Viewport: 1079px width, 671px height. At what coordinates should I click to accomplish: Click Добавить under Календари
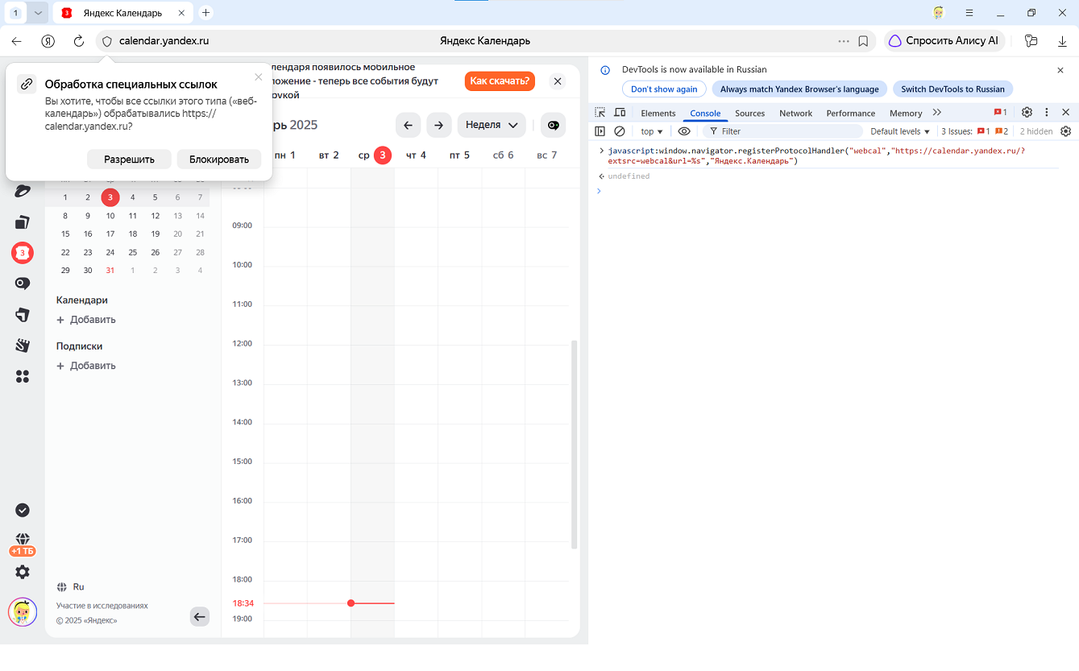pos(86,320)
